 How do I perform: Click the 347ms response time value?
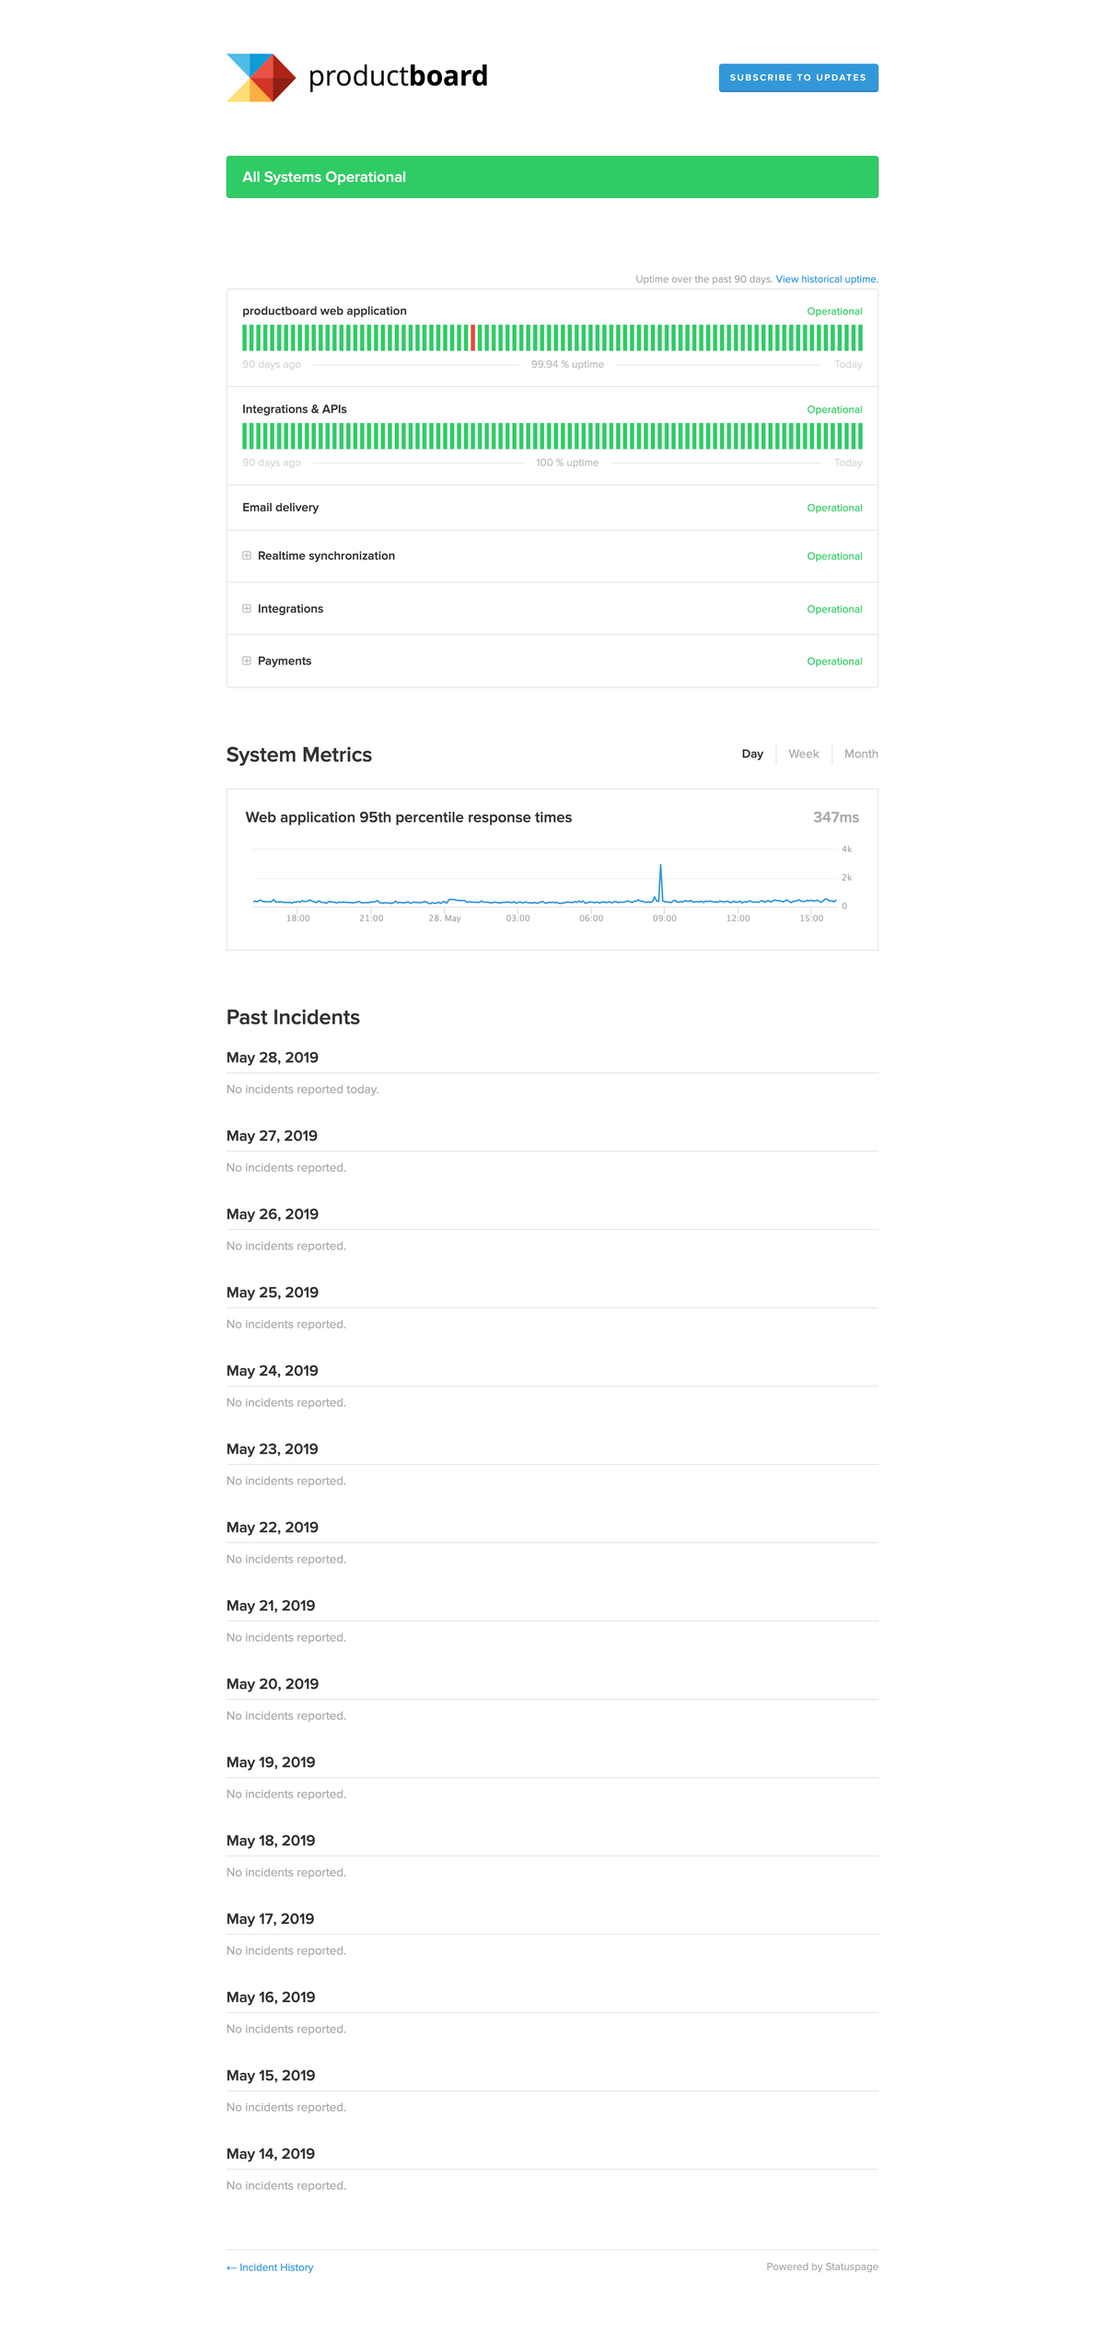pyautogui.click(x=836, y=817)
